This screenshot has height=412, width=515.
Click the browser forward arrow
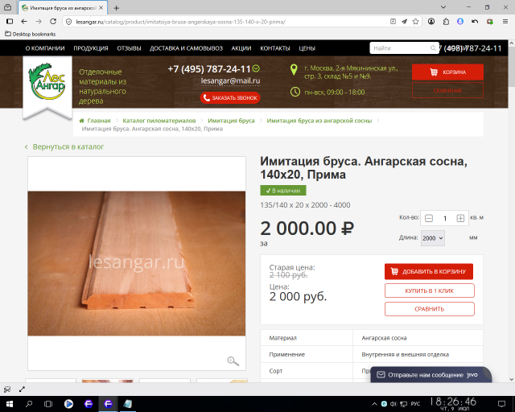tap(39, 22)
